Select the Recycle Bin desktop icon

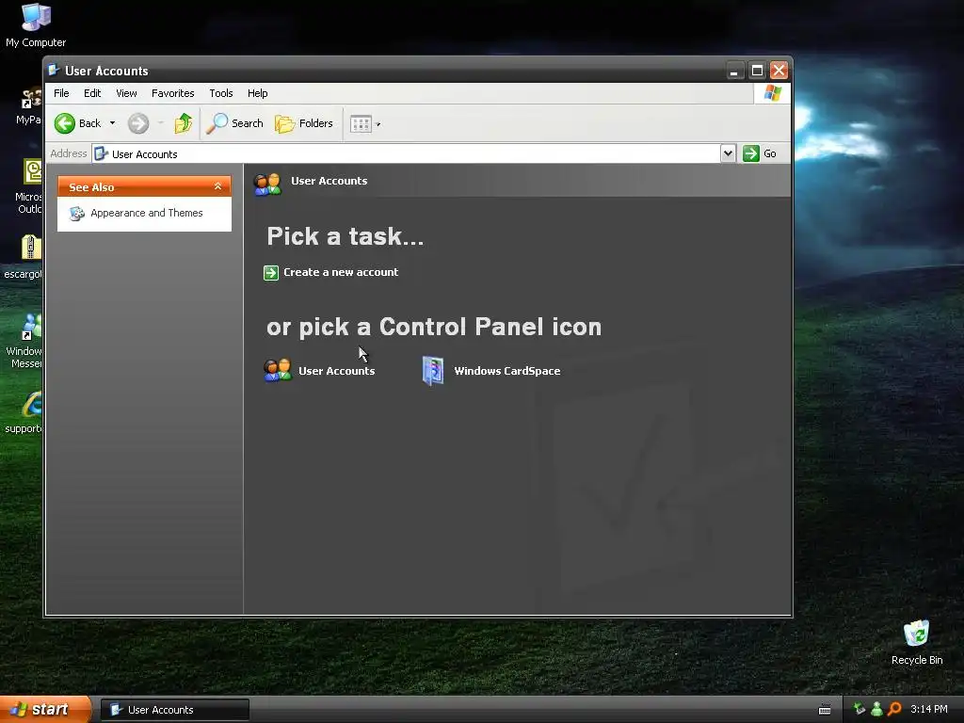[x=917, y=642]
